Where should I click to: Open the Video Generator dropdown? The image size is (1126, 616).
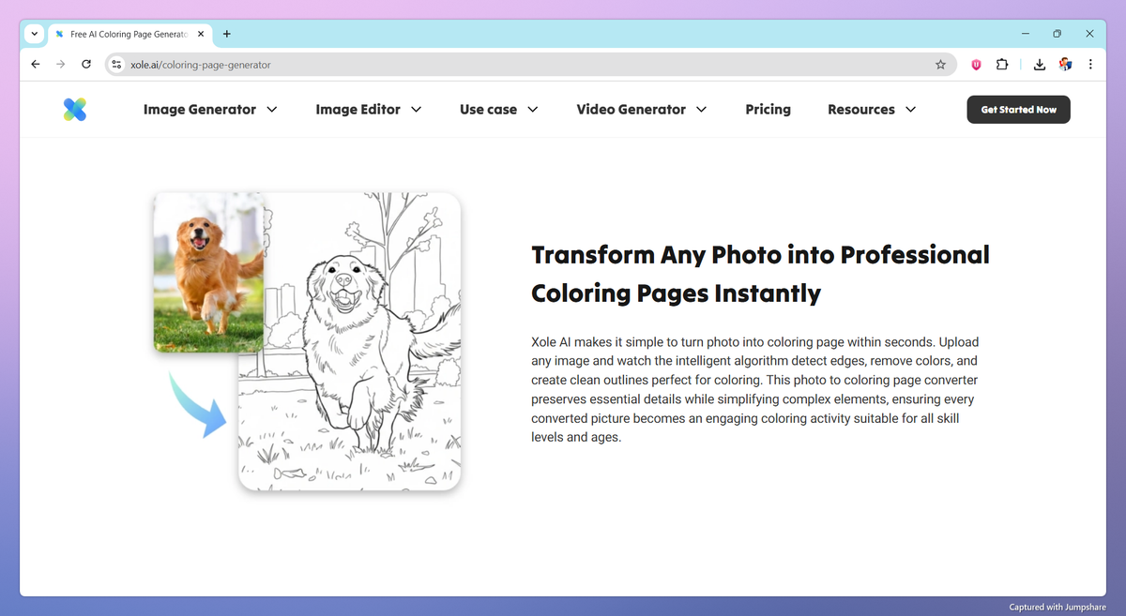[641, 109]
